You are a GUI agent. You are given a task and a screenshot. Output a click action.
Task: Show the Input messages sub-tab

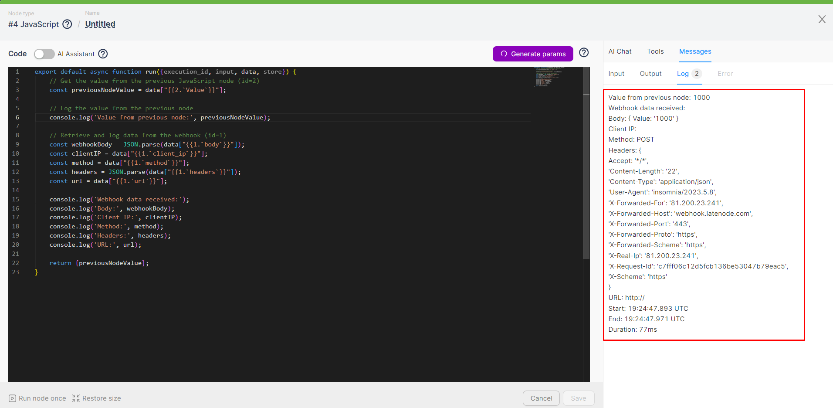point(616,74)
